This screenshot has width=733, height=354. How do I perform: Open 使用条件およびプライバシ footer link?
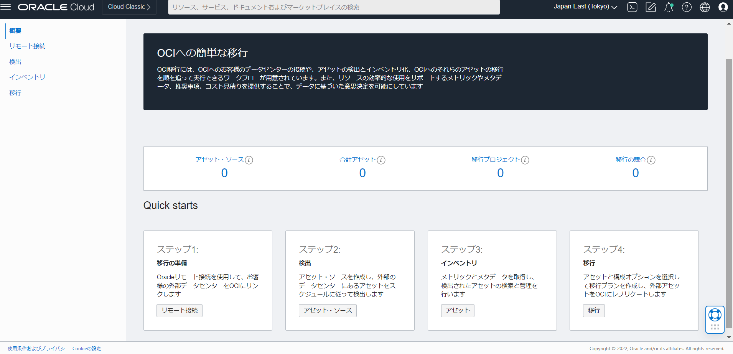coord(36,349)
